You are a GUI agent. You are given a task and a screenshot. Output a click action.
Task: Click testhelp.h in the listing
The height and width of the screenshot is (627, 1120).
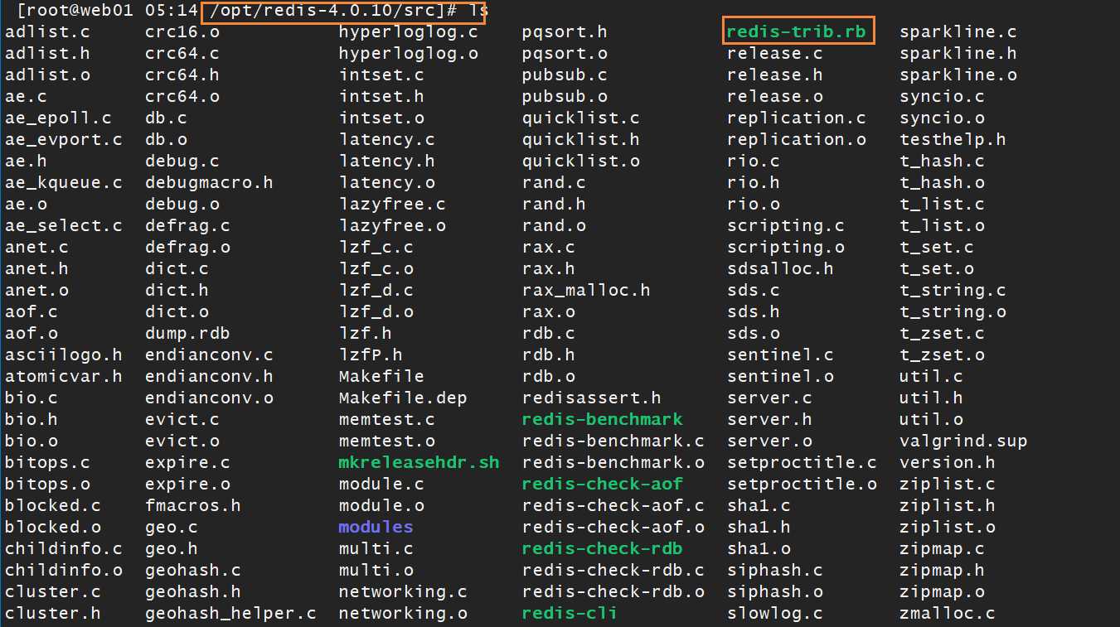pos(953,139)
